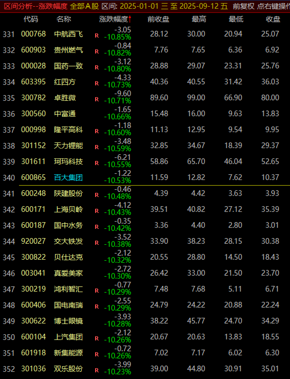Select stock name 陕建股份
Image resolution: width=290 pixels, height=379 pixels.
(x=68, y=193)
